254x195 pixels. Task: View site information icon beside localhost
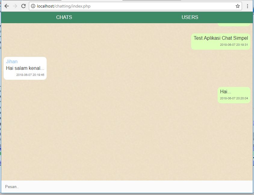tap(33, 6)
